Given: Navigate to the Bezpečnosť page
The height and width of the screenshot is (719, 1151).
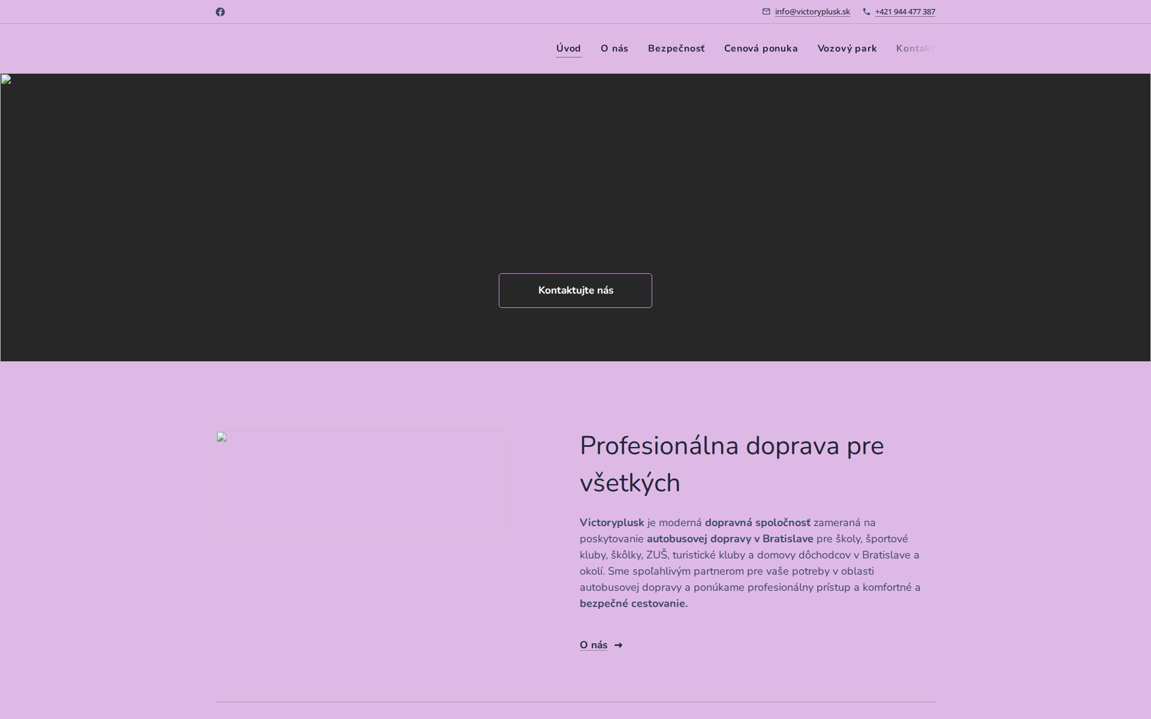Looking at the screenshot, I should [x=676, y=49].
